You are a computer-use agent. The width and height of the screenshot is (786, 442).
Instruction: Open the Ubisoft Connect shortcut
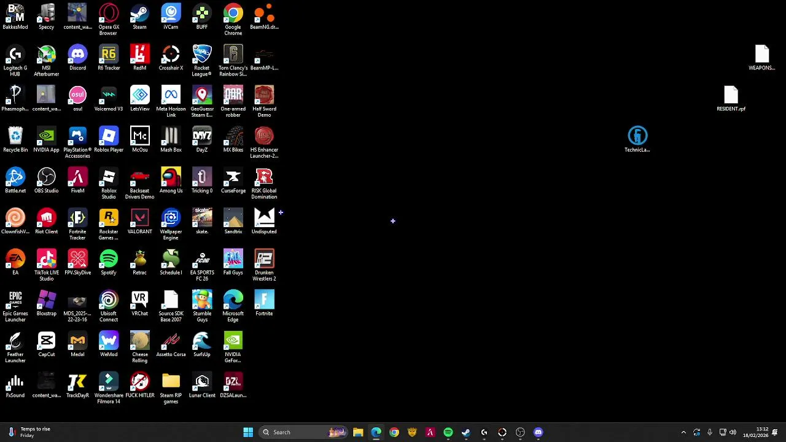[109, 306]
